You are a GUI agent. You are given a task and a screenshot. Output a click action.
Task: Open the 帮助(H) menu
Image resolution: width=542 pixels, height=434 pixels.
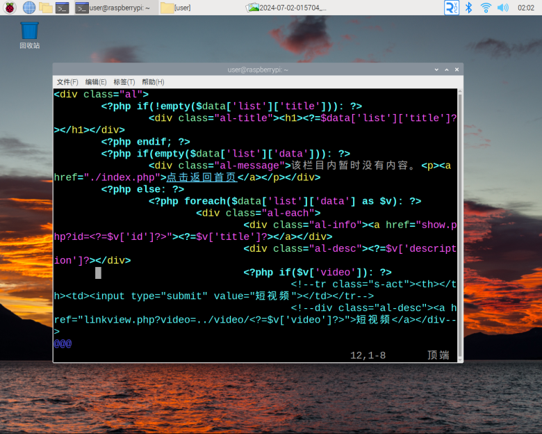[153, 82]
